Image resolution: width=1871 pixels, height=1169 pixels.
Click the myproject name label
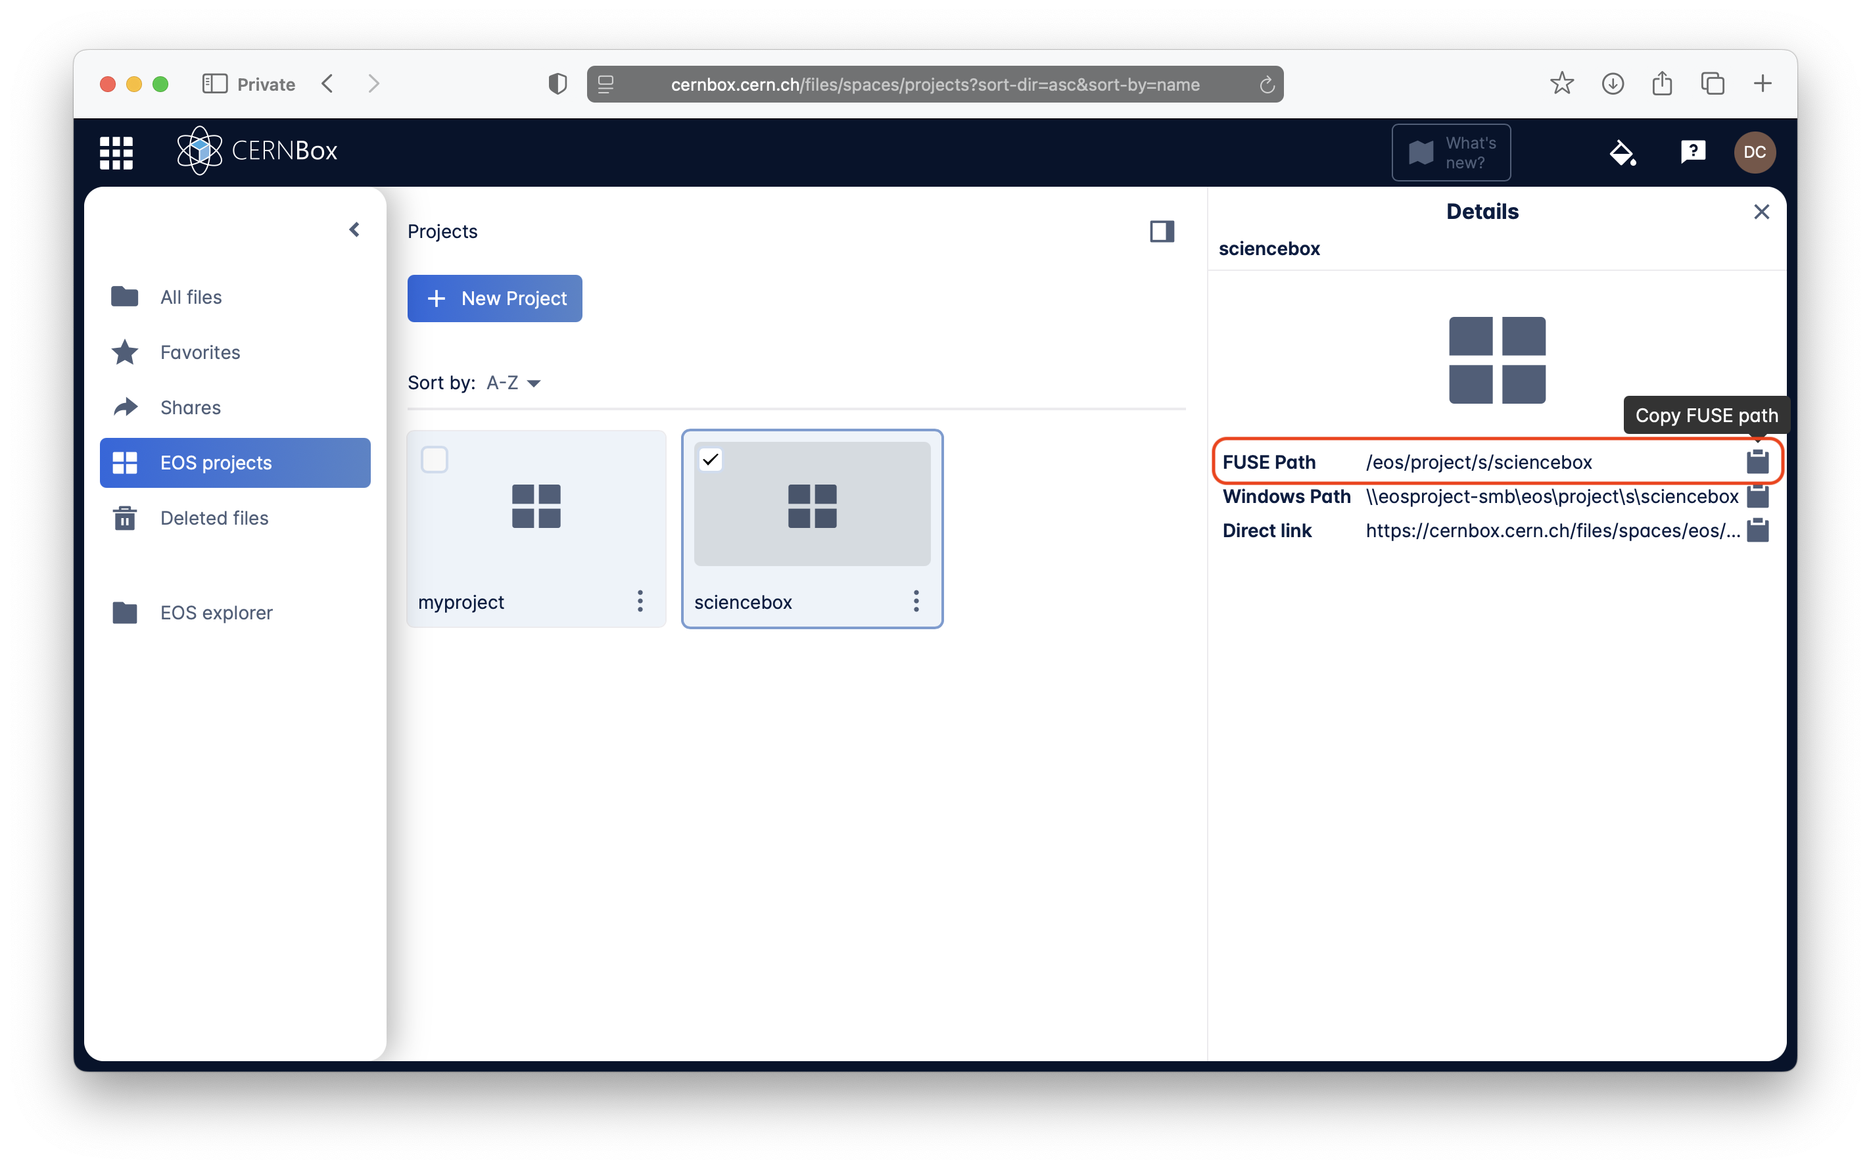(461, 602)
